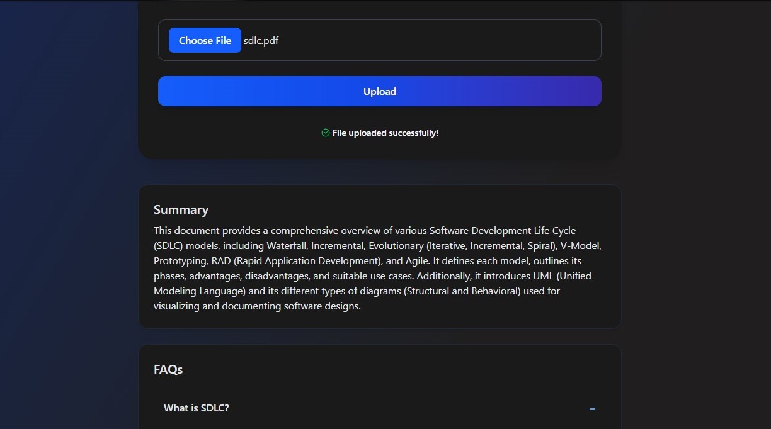Click the 'File uploaded successfully!' message
Image resolution: width=771 pixels, height=429 pixels.
tap(385, 133)
